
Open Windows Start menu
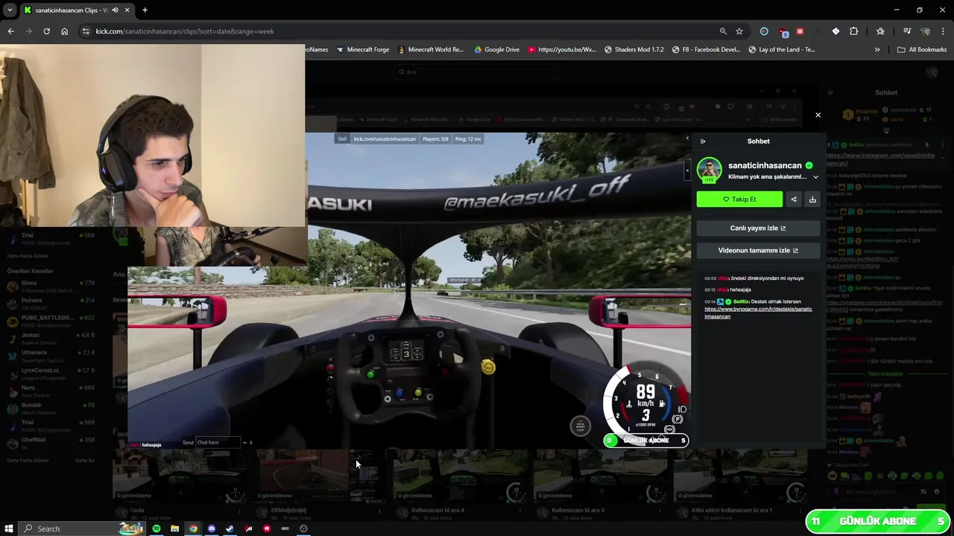[9, 529]
